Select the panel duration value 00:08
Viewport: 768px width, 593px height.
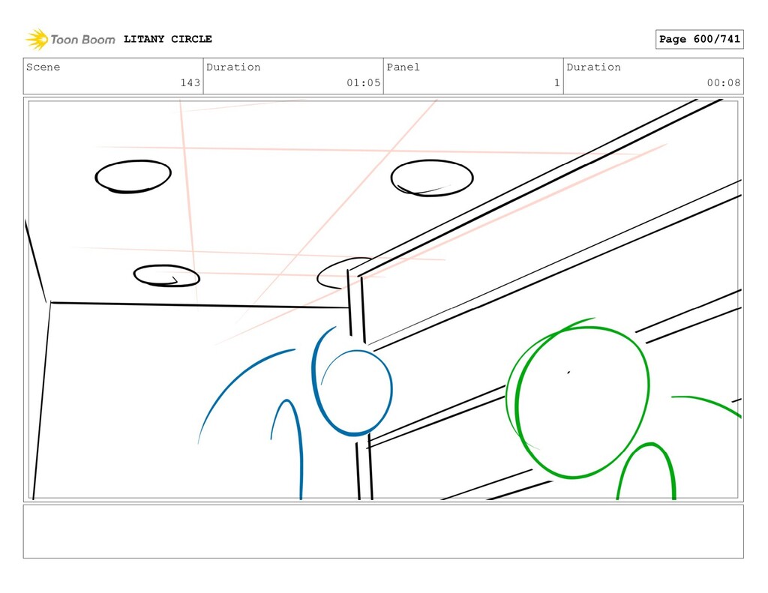[724, 82]
